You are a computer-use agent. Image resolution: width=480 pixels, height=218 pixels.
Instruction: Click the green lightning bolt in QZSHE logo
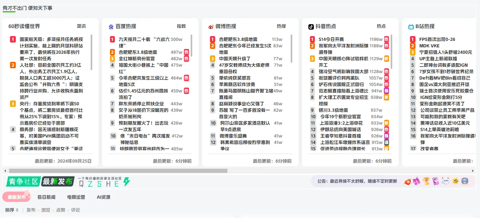(x=127, y=182)
